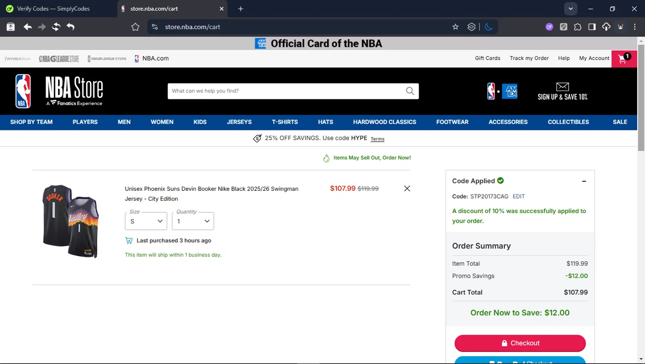The image size is (645, 364).
Task: Click the search magnifier icon
Action: tap(410, 91)
